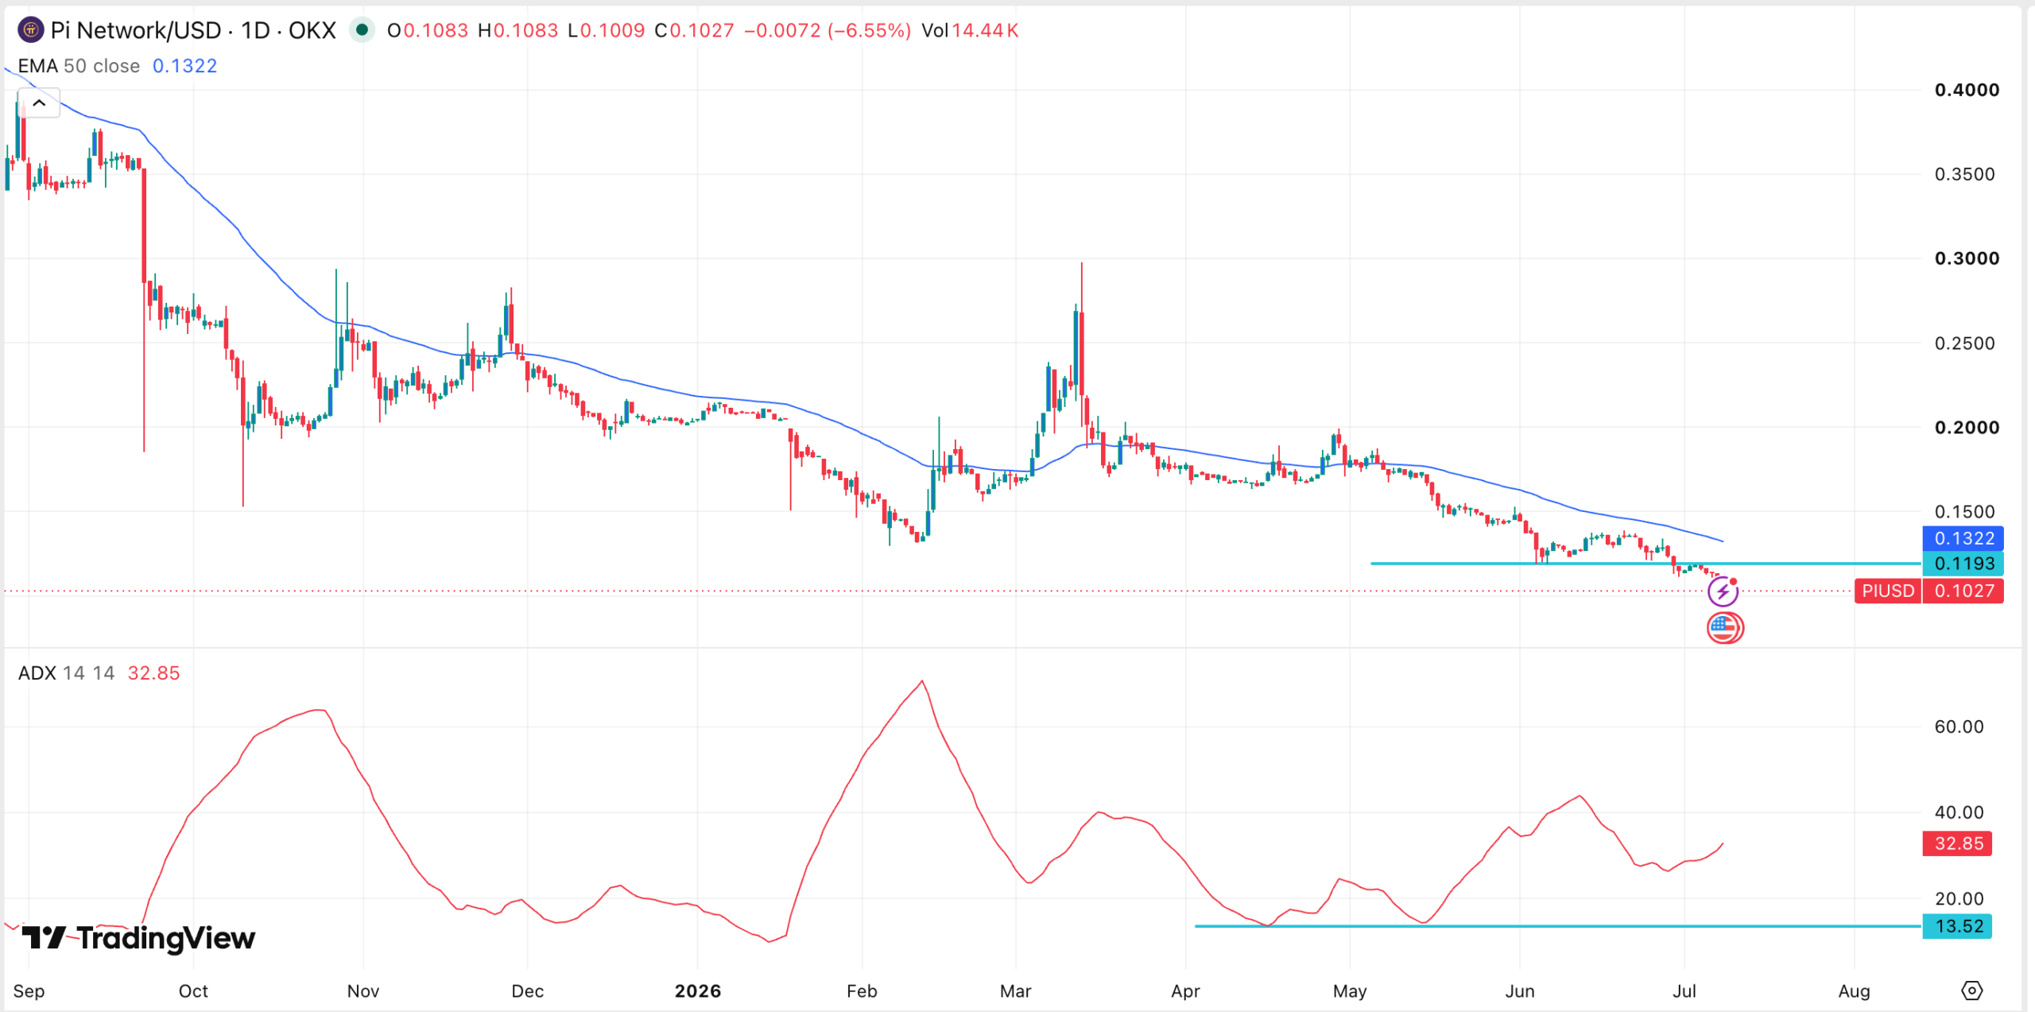Click the 0.2500 price axis label

tap(1964, 343)
